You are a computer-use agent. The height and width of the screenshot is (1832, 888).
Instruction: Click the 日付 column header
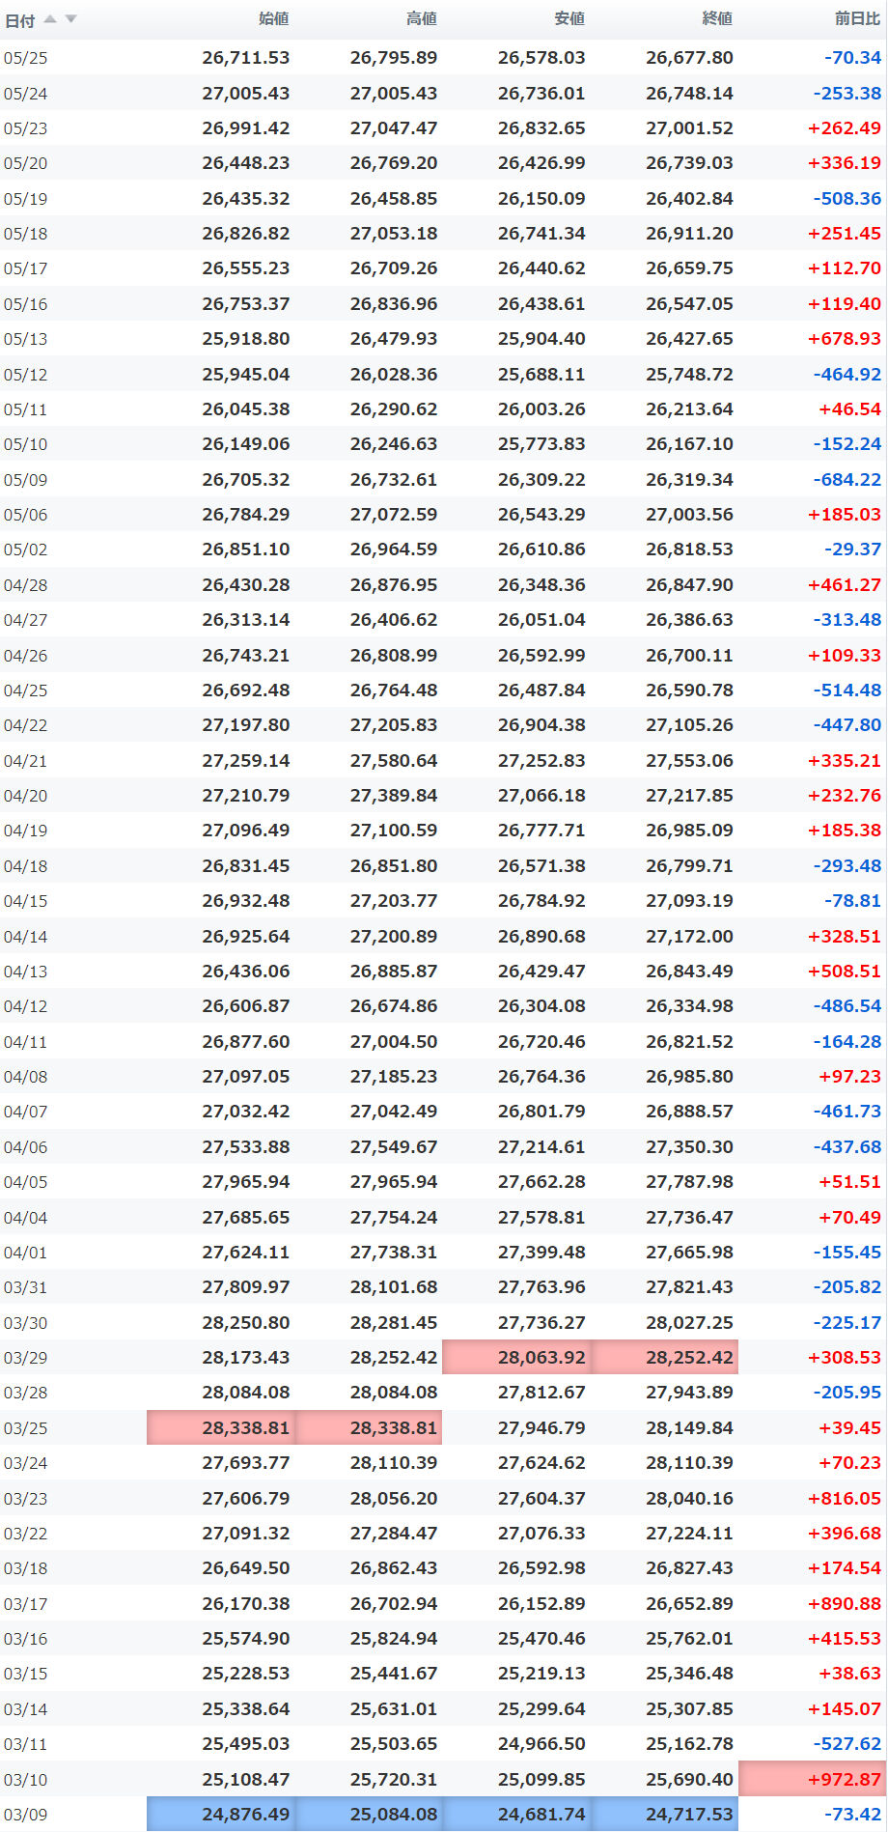(20, 20)
